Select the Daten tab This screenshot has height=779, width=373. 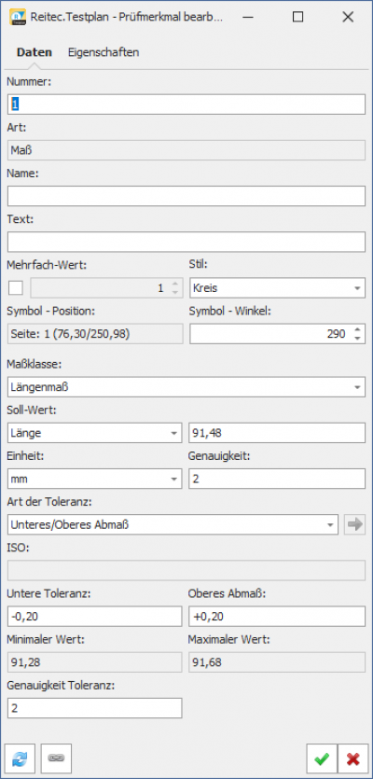tap(35, 52)
